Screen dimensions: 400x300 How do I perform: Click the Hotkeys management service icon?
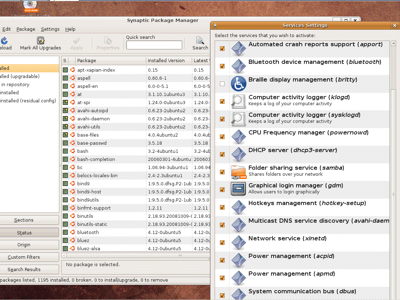pyautogui.click(x=239, y=207)
